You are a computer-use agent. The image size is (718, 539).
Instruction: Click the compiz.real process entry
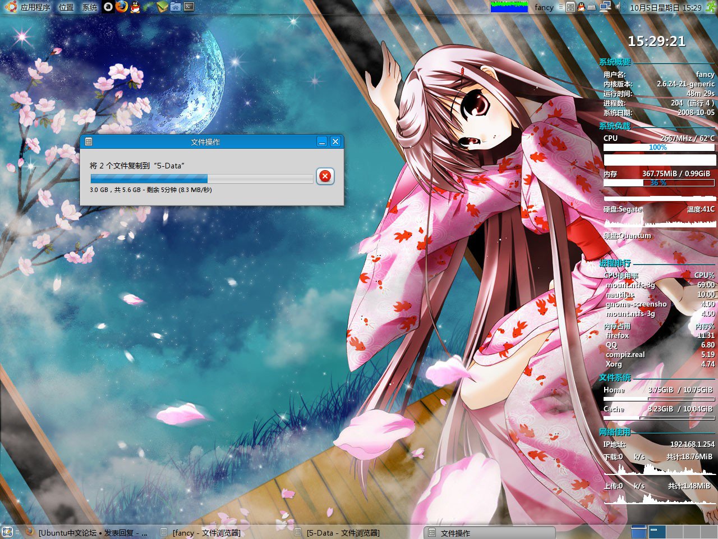(x=625, y=354)
